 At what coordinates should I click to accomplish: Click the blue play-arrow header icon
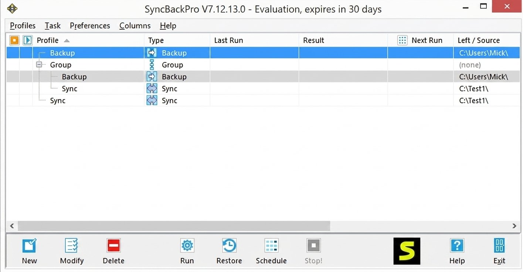click(x=27, y=40)
